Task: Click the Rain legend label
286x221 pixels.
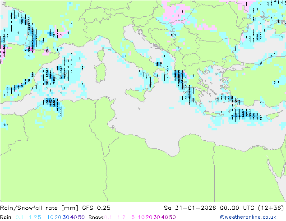Action: [6, 217]
